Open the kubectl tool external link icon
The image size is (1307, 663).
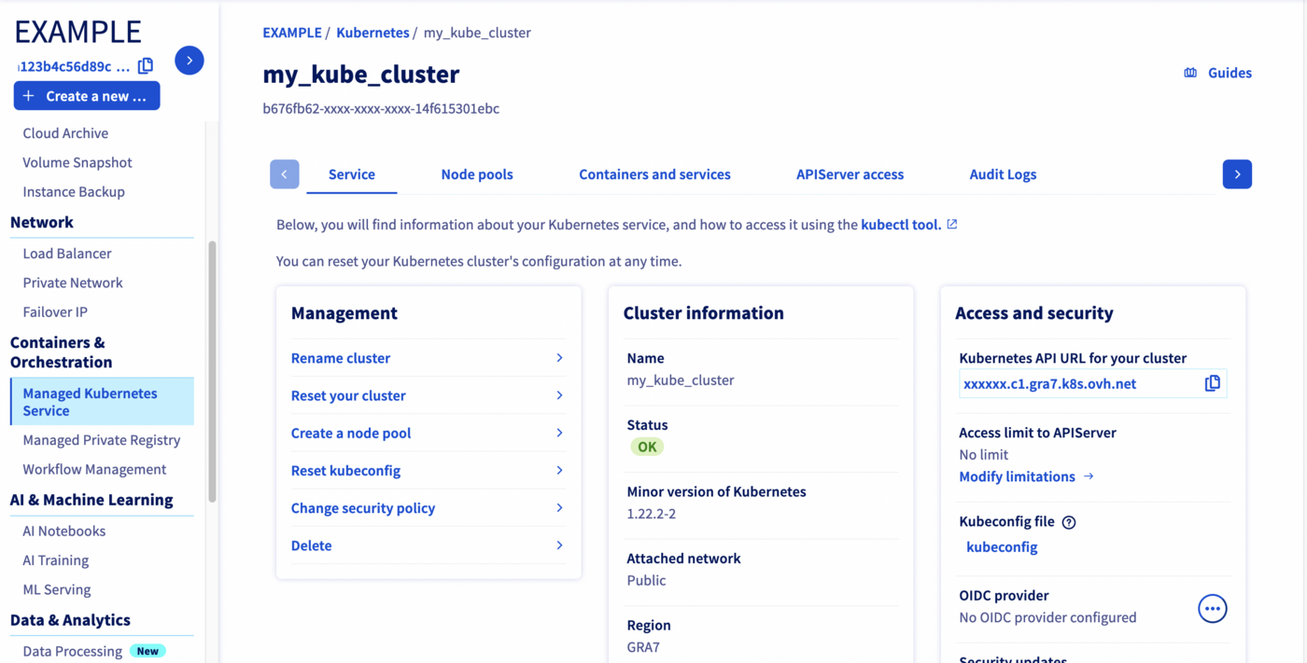pyautogui.click(x=951, y=224)
